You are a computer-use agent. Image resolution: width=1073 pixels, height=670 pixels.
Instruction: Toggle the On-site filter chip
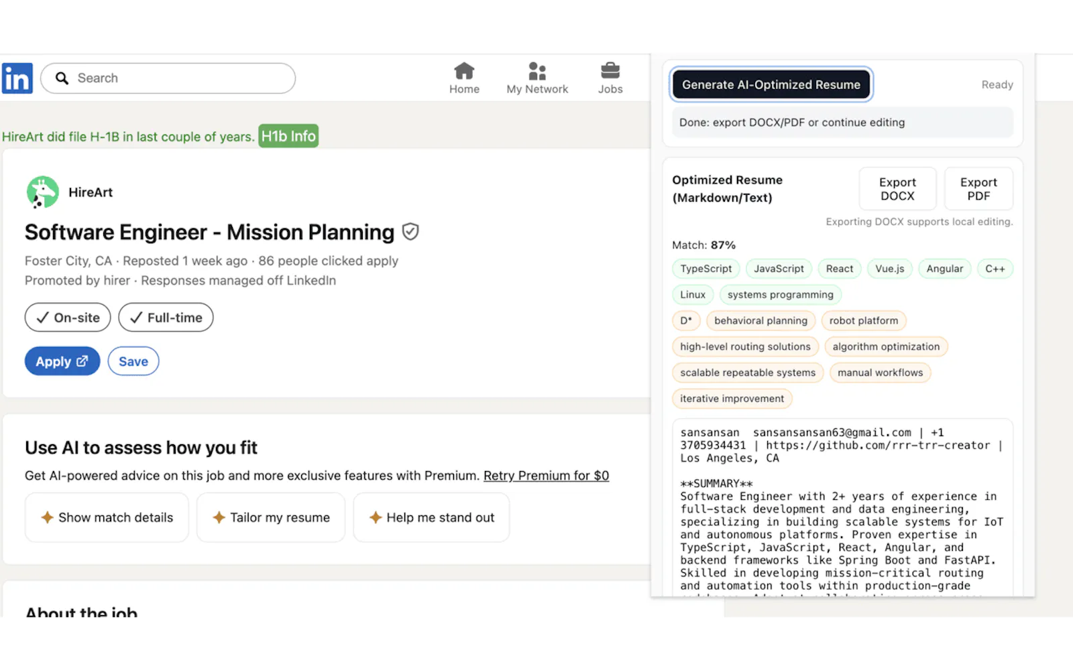coord(68,318)
